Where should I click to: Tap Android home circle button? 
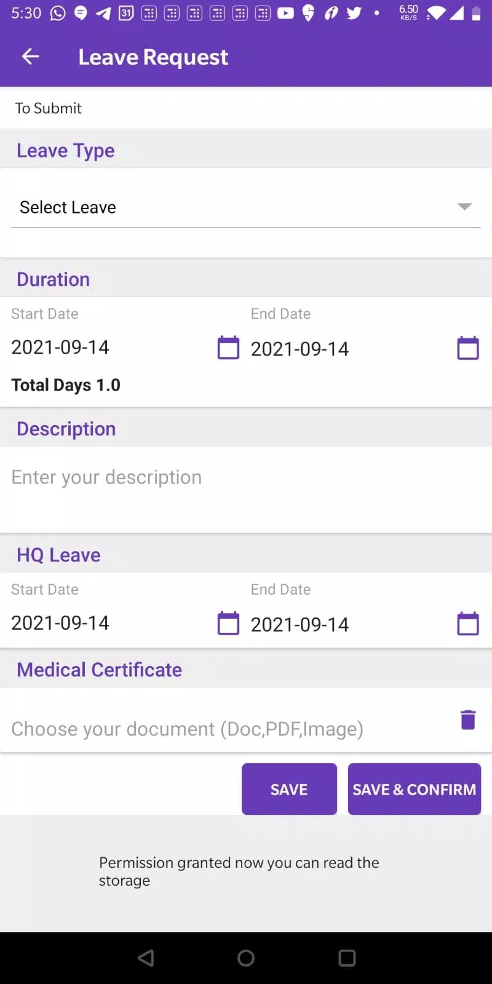point(246,958)
